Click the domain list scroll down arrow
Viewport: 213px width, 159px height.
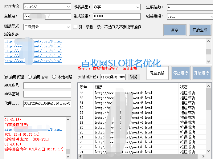208,62
